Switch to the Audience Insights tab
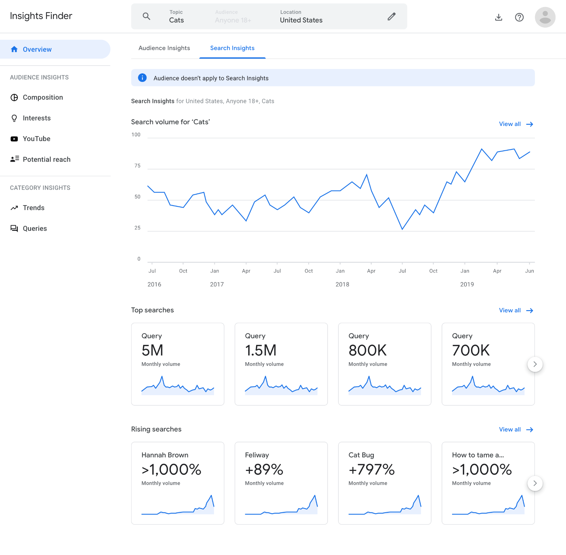Viewport: 566px width, 555px height. [164, 48]
